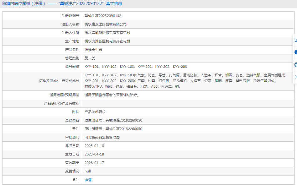Viewport: 297px width, 185px height.
Task: Click the document icon before 境内医疗器械 title
Action: 4,3
